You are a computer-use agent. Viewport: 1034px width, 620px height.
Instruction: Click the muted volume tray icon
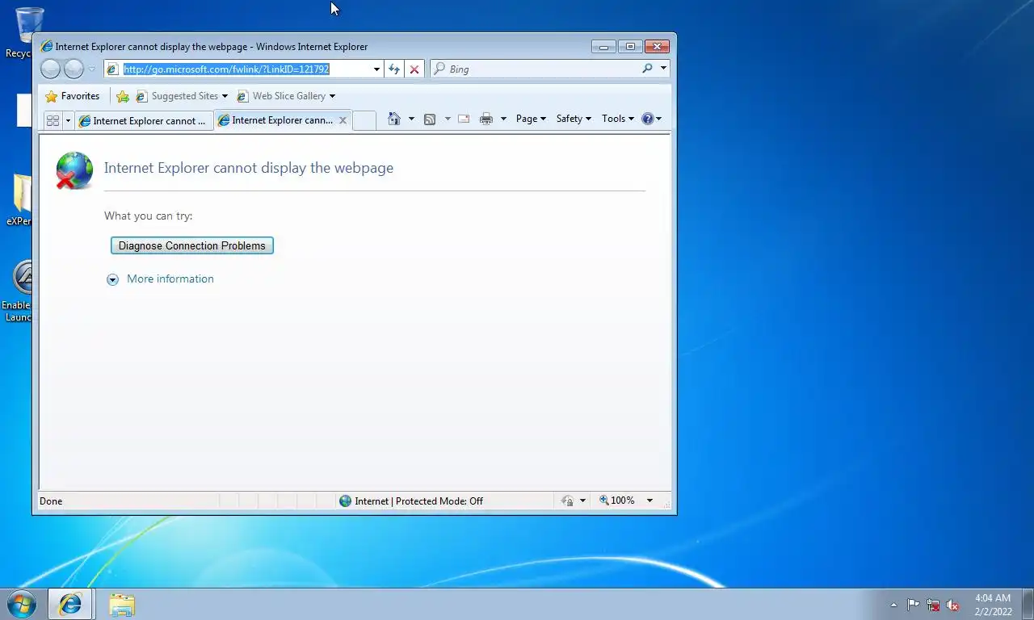952,605
